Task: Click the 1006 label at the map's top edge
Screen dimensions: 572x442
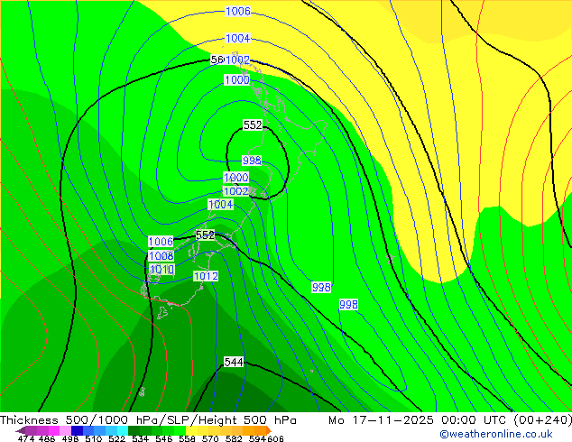Action: click(238, 12)
